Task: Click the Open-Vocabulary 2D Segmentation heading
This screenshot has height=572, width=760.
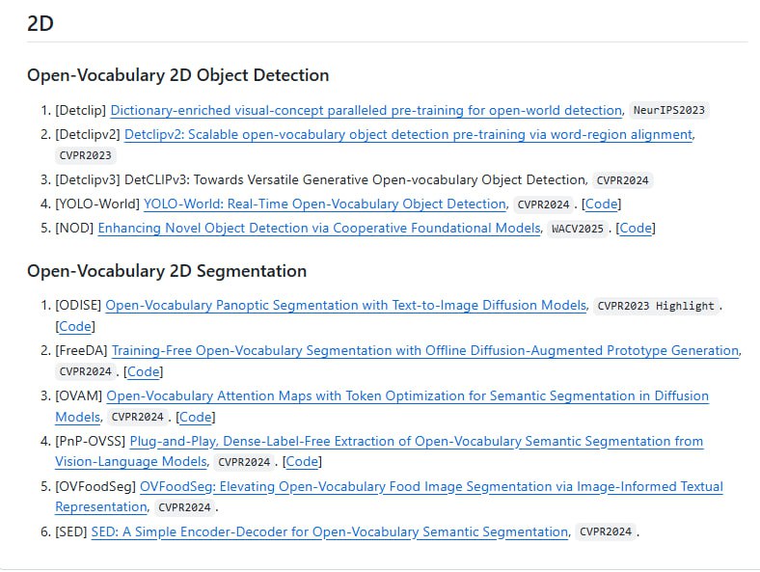Action: [x=167, y=271]
